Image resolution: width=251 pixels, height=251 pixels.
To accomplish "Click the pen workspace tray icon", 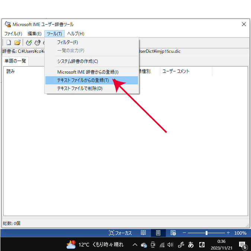I will [181, 245].
